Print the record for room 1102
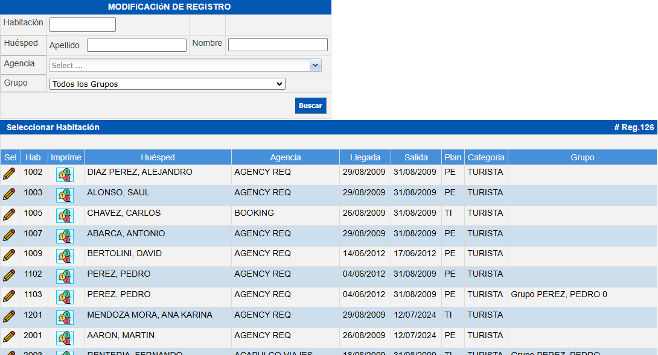Image resolution: width=658 pixels, height=355 pixels. (65, 276)
